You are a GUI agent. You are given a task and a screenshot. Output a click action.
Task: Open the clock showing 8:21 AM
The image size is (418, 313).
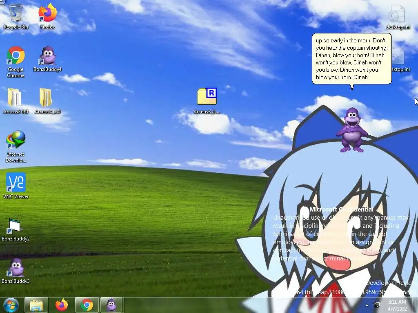tap(397, 305)
